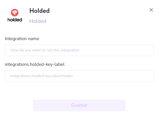This screenshot has width=160, height=120.
Task: Click the X icon at top right
Action: click(x=151, y=10)
